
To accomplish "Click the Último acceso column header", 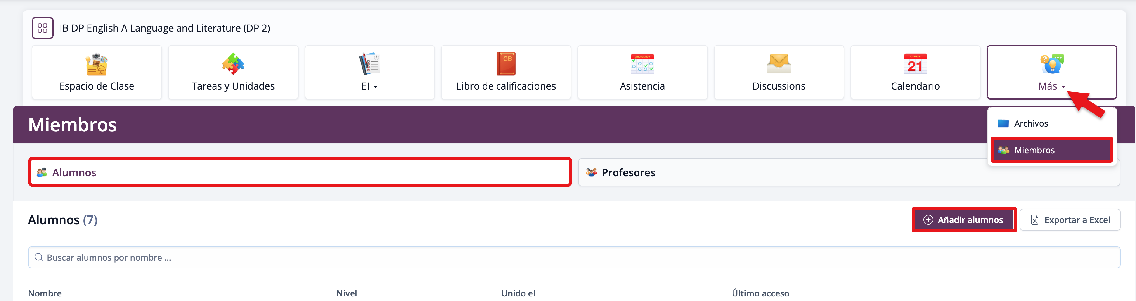I will 760,293.
